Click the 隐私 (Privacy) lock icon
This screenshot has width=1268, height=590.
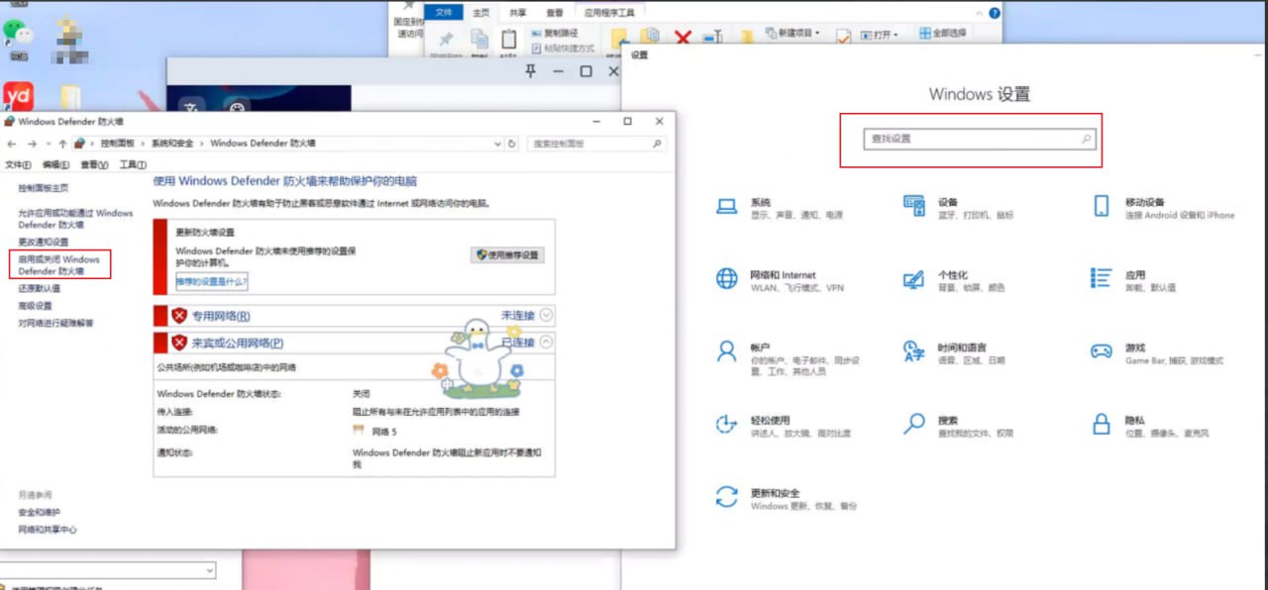pyautogui.click(x=1101, y=425)
